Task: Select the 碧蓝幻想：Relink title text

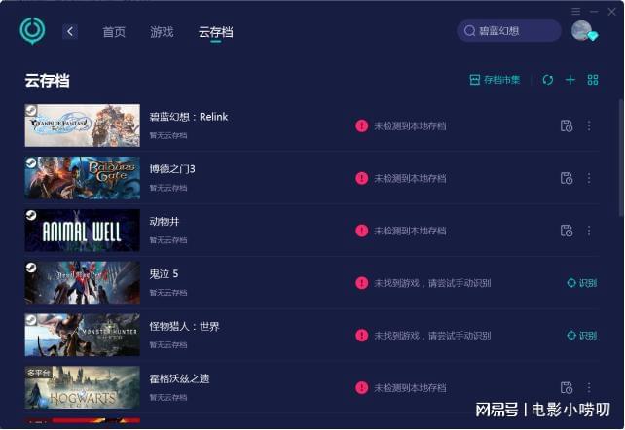Action: [x=189, y=117]
